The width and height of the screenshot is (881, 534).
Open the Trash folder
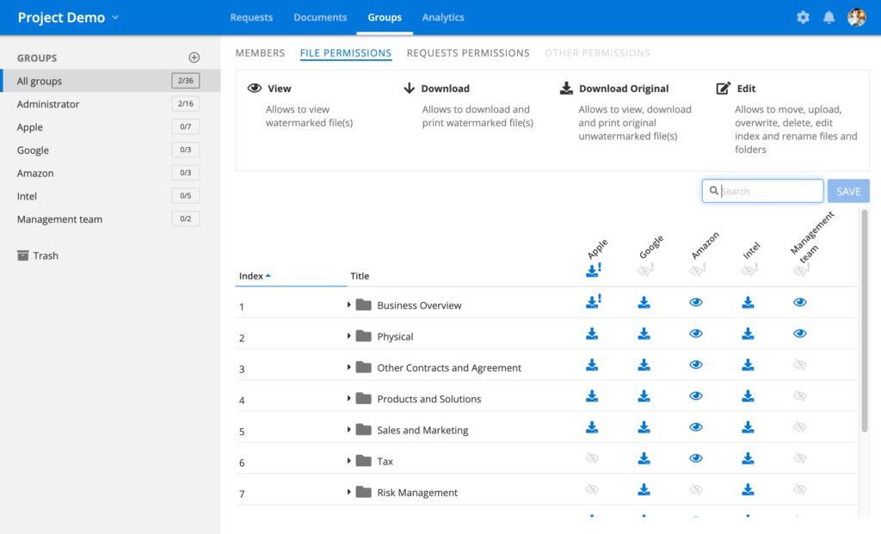pyautogui.click(x=38, y=255)
